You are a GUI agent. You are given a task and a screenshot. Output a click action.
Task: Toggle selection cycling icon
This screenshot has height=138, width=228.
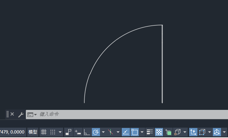168,132
